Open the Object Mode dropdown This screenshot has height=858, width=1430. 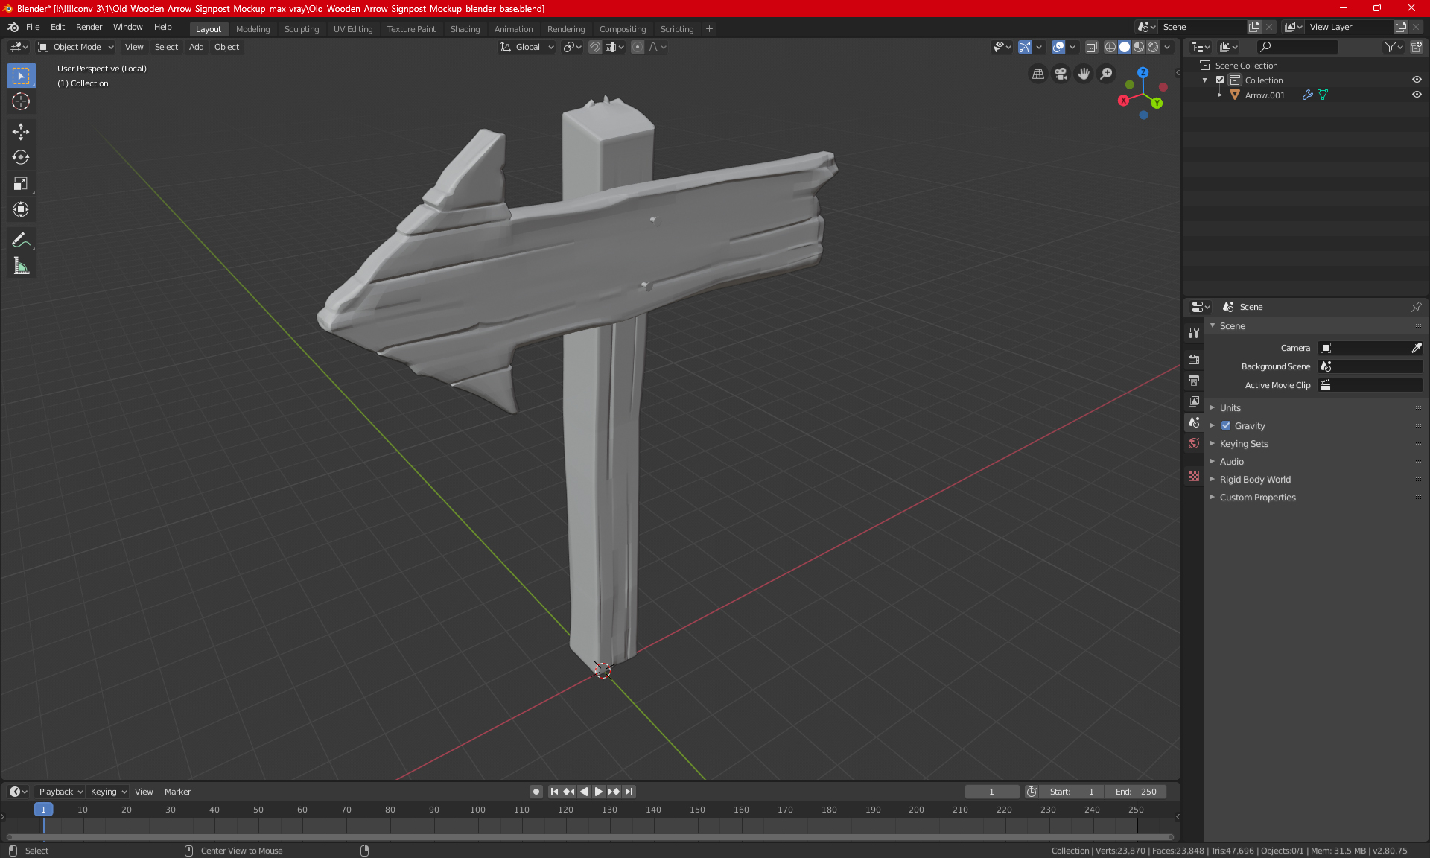[76, 47]
